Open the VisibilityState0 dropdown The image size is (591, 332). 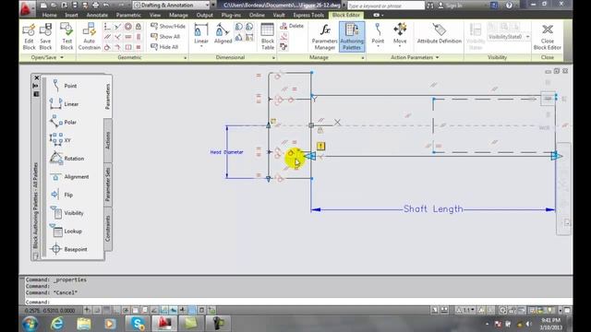(x=509, y=37)
